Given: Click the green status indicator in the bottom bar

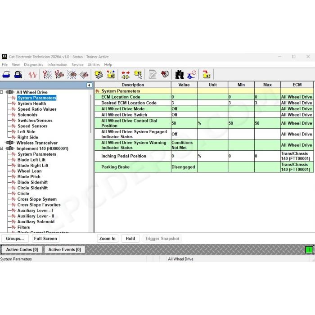Looking at the screenshot, I should tap(309, 249).
